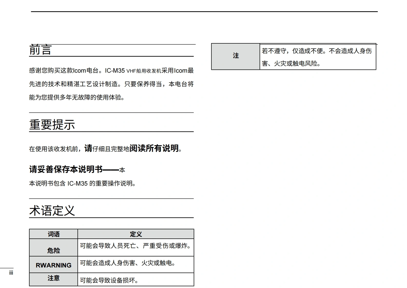The height and width of the screenshot is (288, 407).
Task: Click the bold 阅读所有说明 text
Action: tap(154, 148)
